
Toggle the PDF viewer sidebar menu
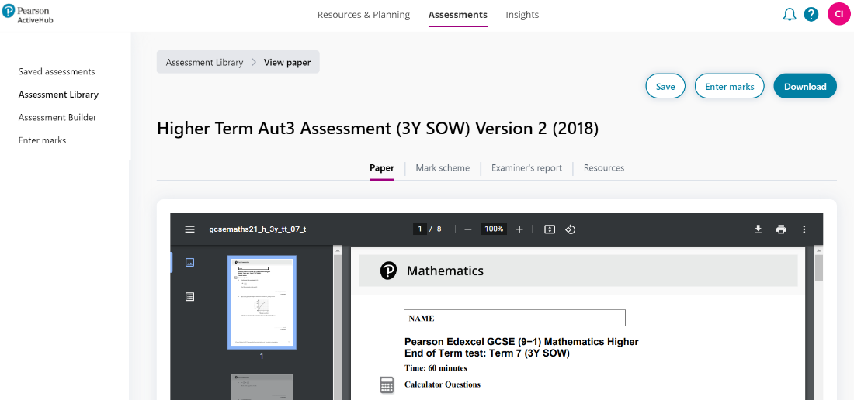click(x=189, y=229)
